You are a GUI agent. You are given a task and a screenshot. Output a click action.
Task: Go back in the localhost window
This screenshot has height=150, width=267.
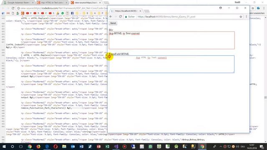point(111,17)
